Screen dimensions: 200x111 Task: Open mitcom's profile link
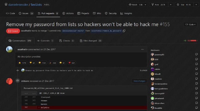coord(25,81)
